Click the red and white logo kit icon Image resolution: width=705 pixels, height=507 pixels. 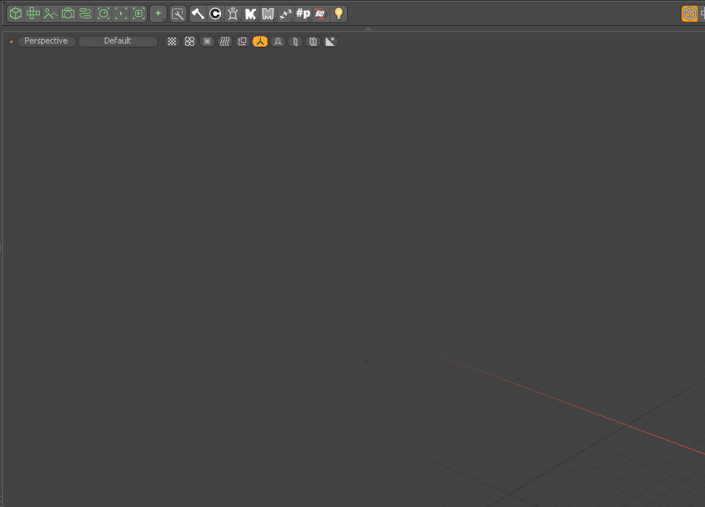pyautogui.click(x=320, y=14)
